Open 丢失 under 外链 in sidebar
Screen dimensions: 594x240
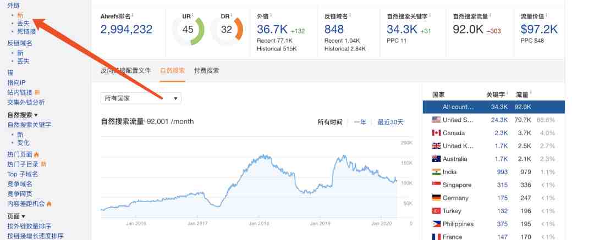coord(23,24)
